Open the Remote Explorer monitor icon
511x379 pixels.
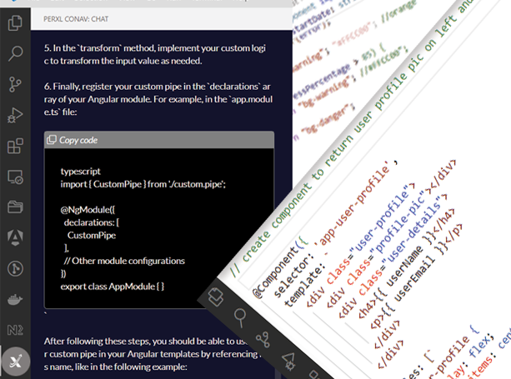click(15, 177)
